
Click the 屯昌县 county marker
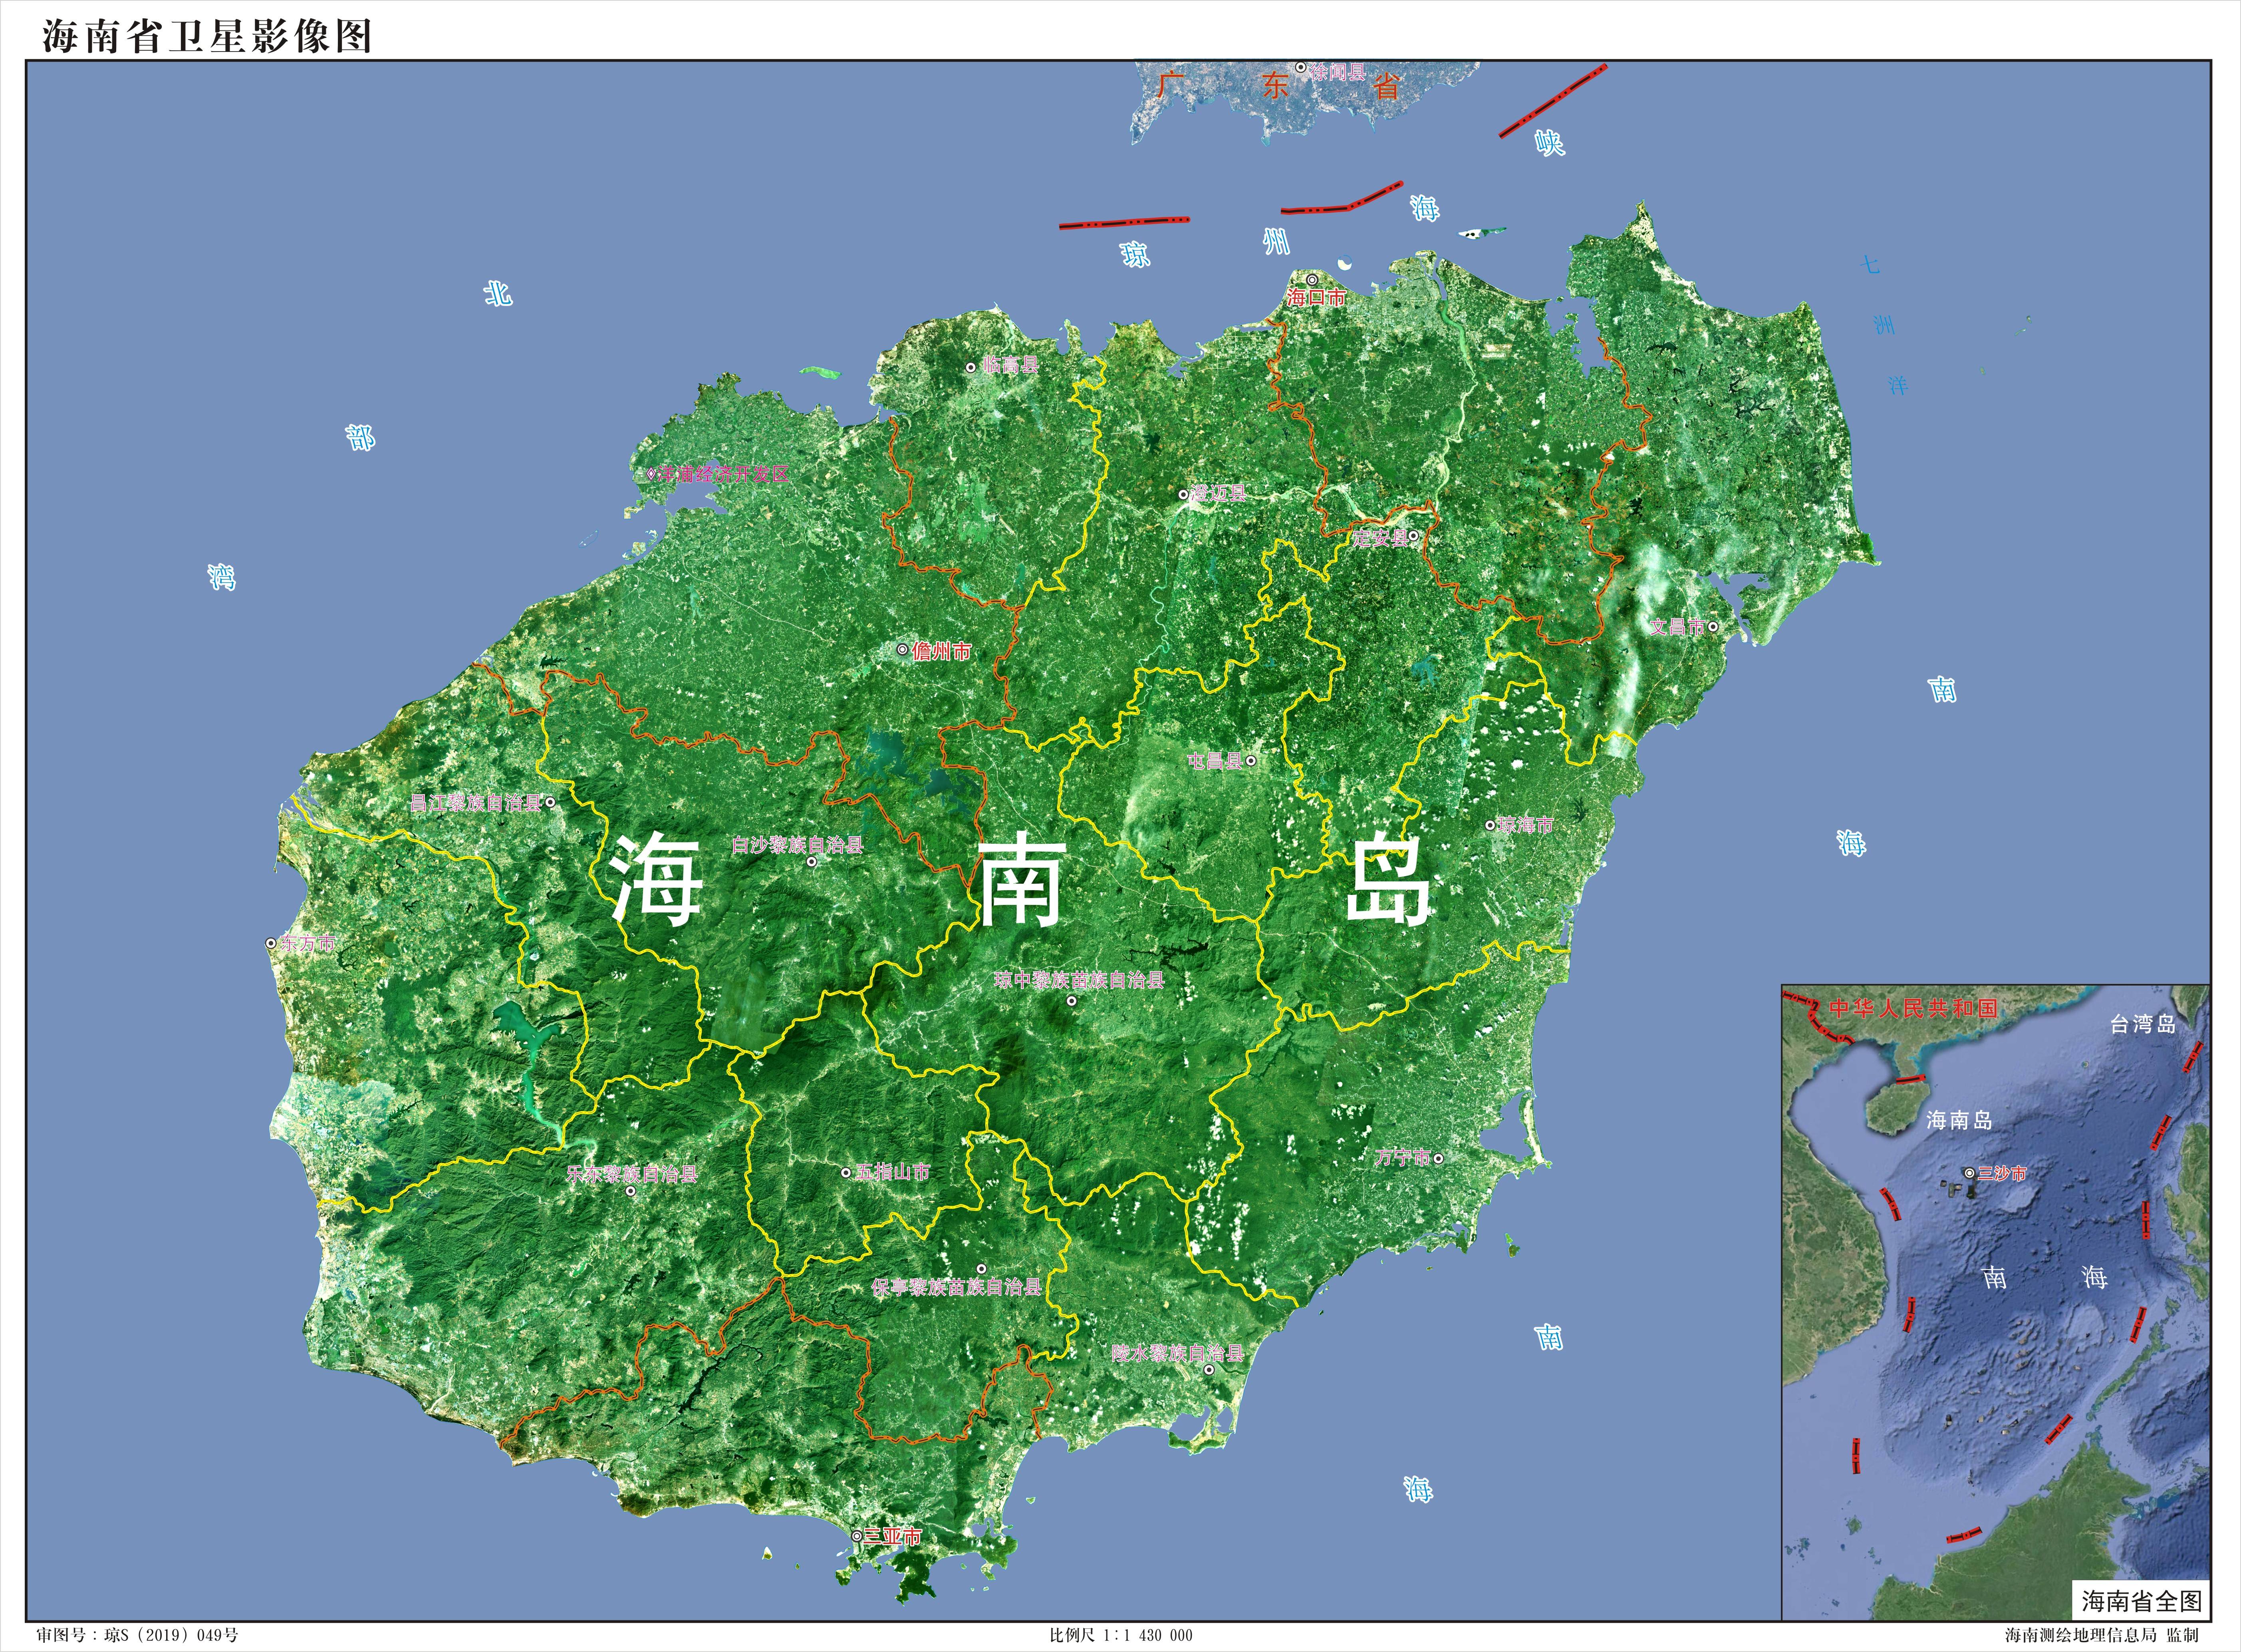(x=1251, y=761)
